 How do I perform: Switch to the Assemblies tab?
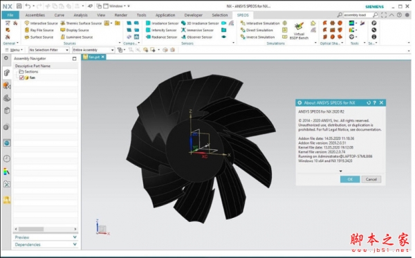[x=35, y=15]
